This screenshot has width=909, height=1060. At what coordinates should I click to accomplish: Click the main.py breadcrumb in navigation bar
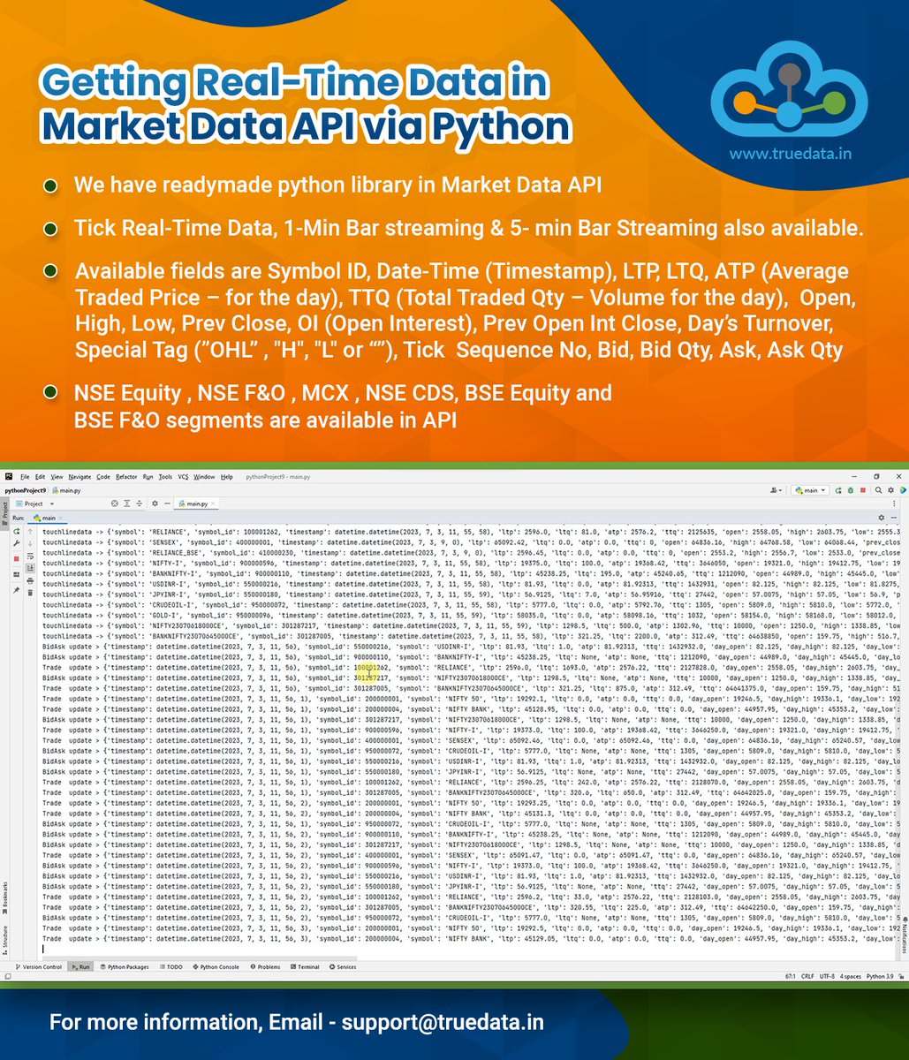tap(66, 491)
